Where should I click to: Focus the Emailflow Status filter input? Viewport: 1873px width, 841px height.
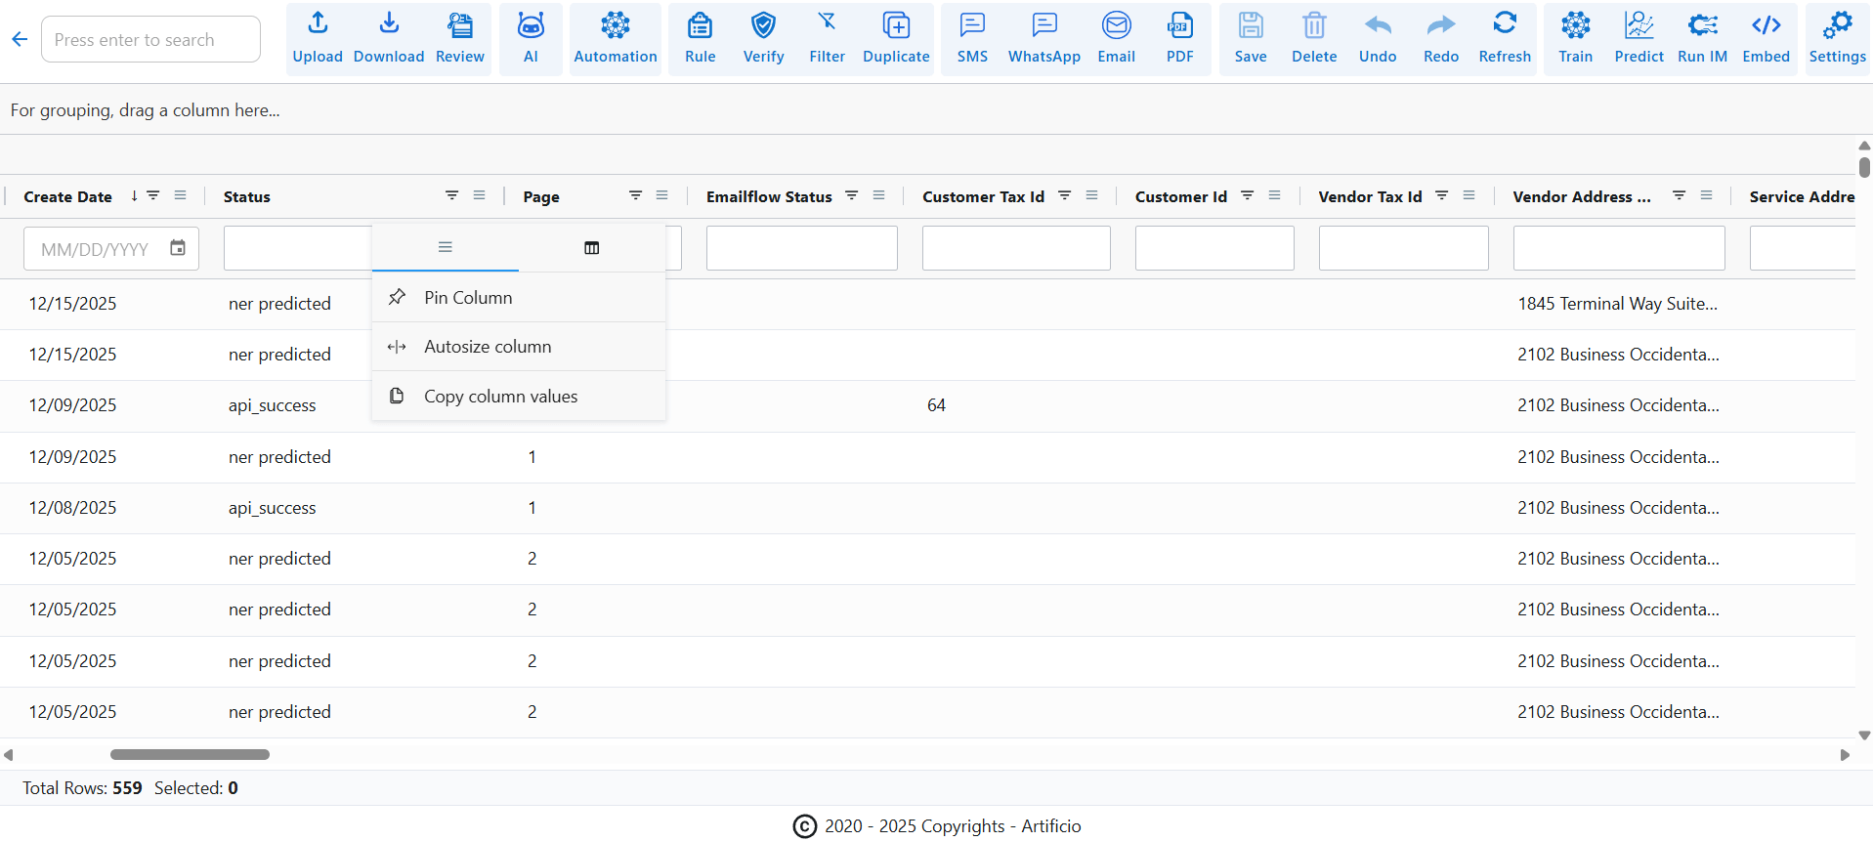pos(801,248)
